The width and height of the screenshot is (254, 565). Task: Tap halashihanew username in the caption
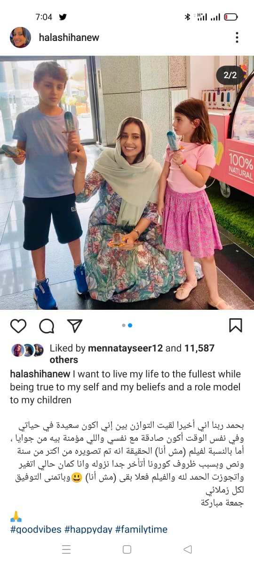pos(40,374)
